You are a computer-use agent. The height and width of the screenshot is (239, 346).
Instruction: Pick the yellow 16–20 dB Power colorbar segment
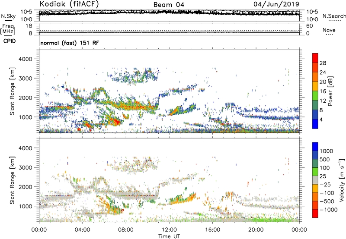pos(315,86)
